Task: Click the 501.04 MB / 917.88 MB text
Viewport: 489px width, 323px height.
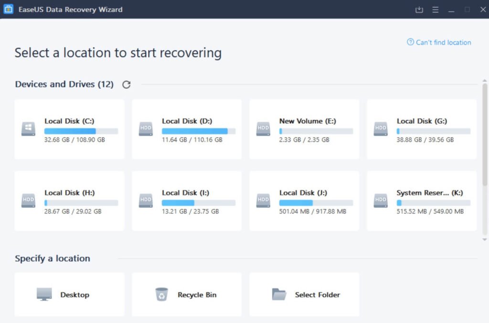Action: [x=312, y=212]
